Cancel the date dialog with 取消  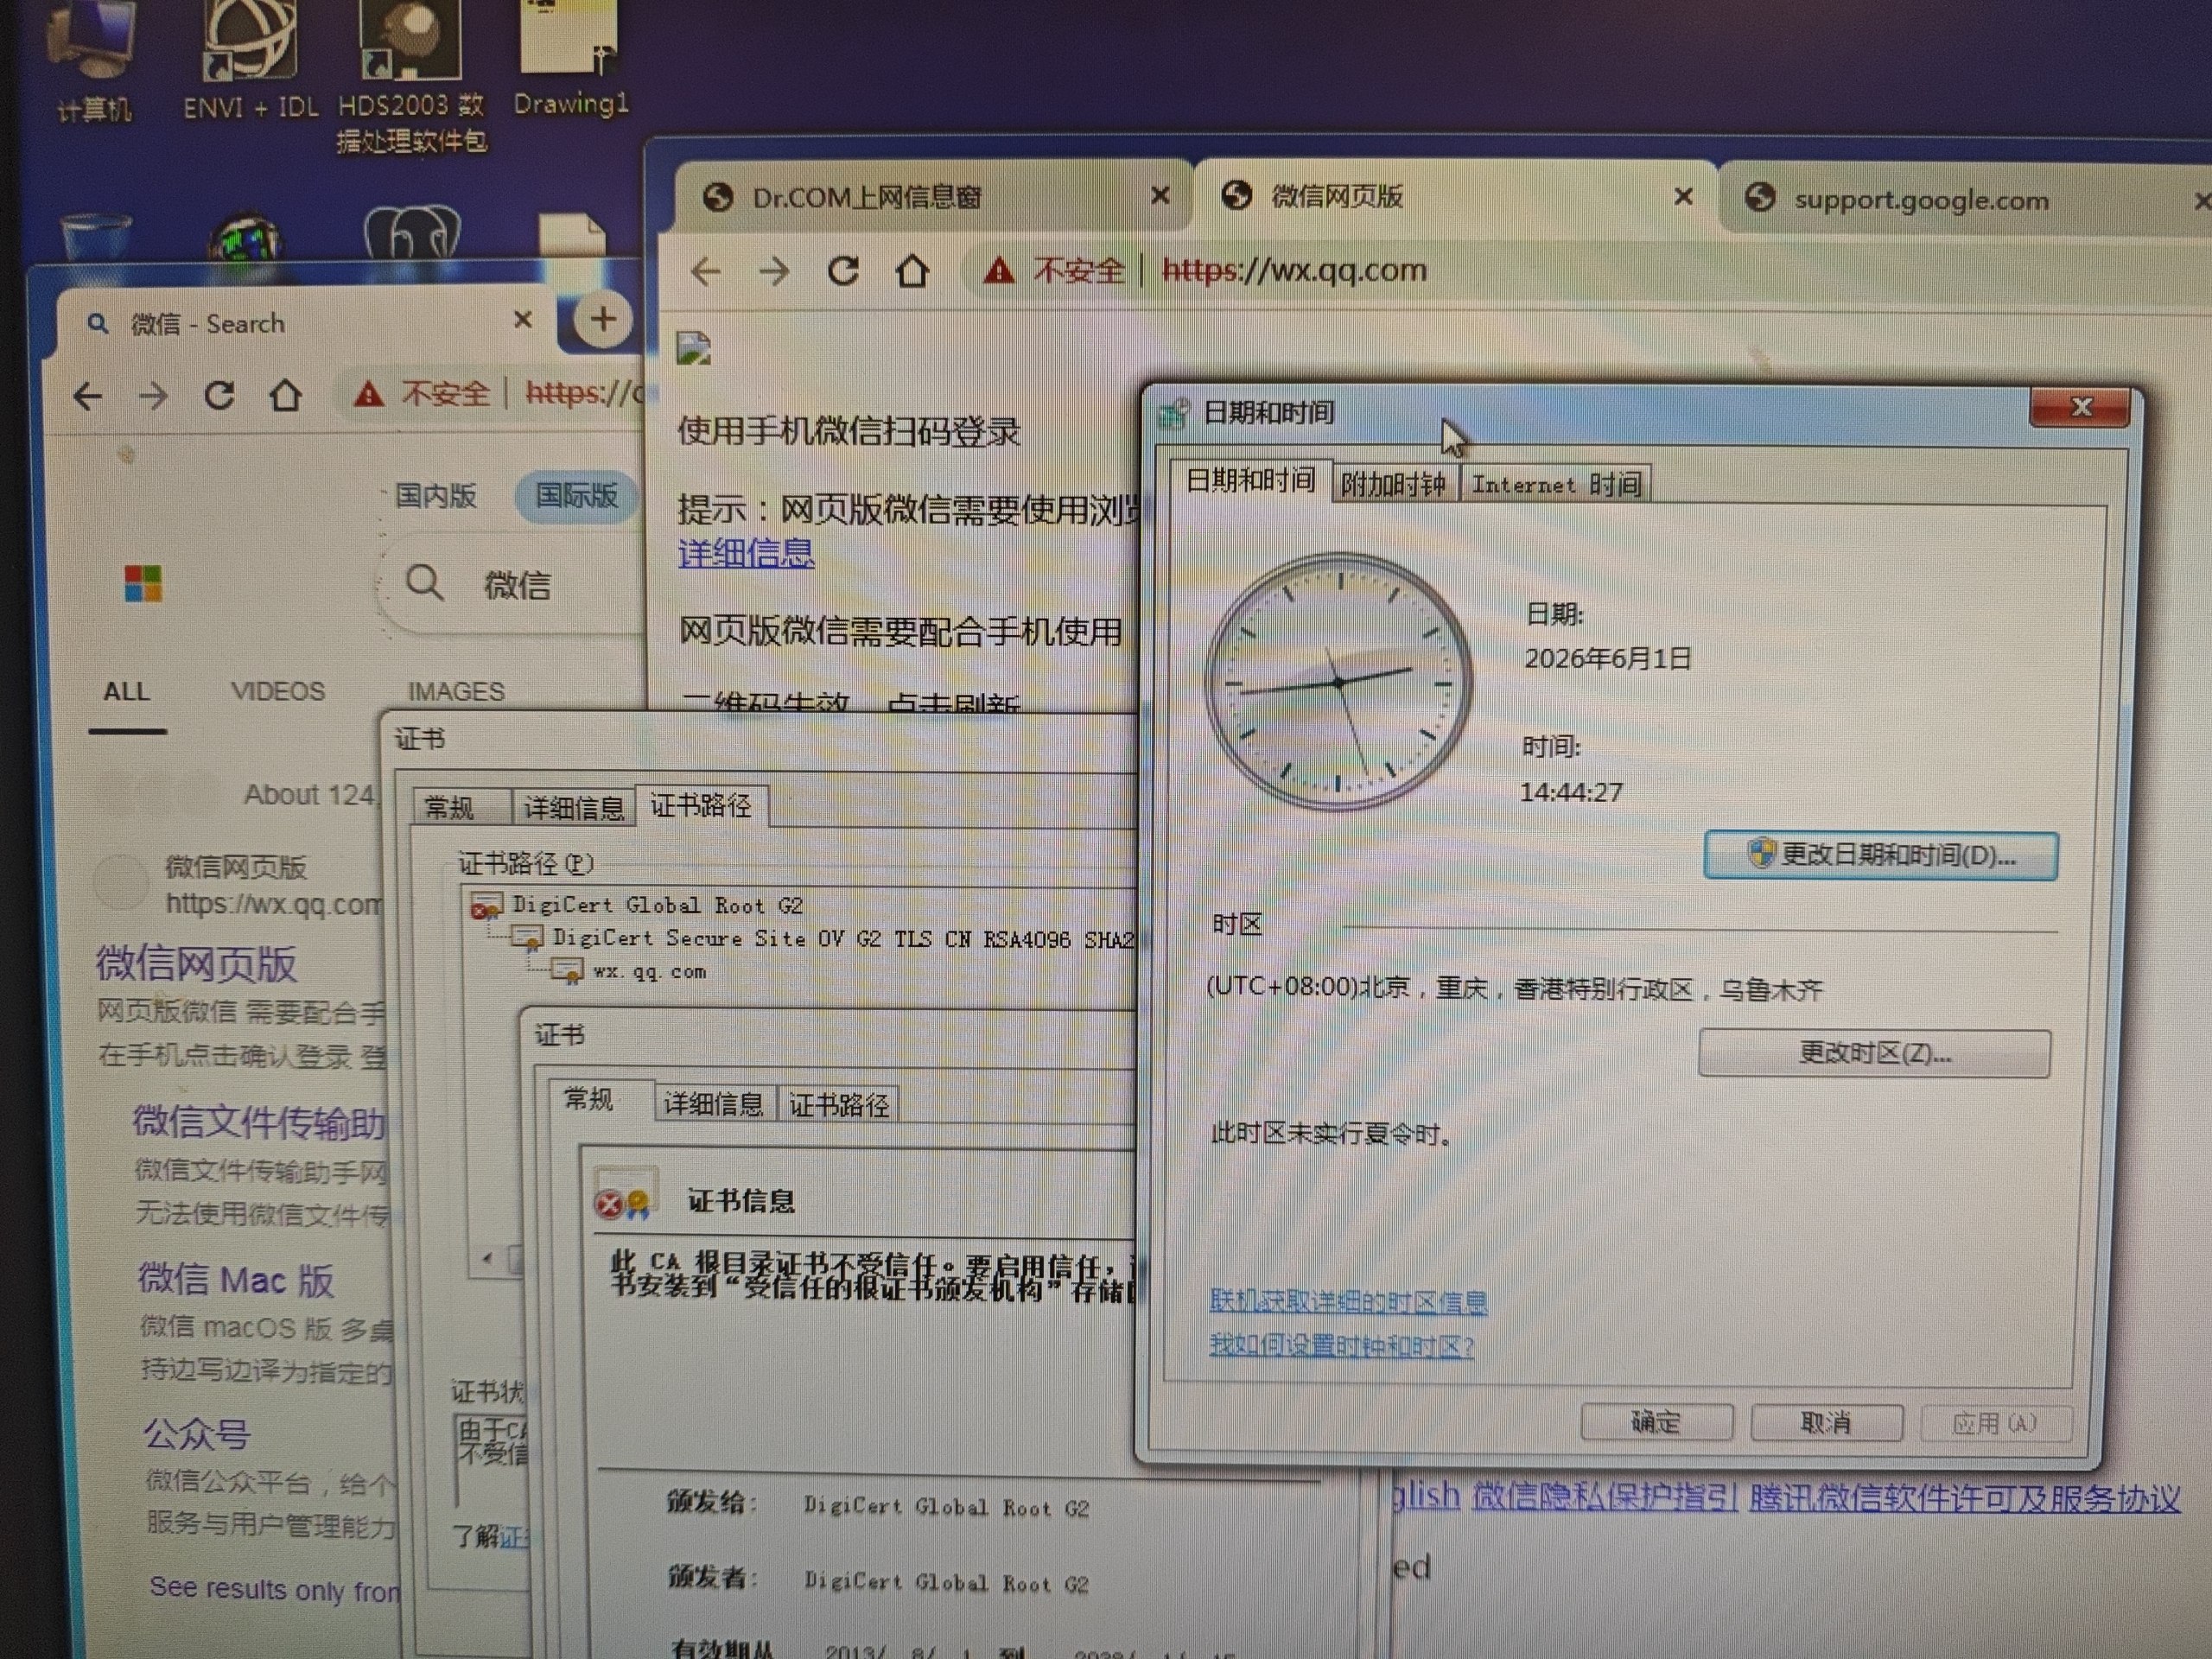[1826, 1422]
